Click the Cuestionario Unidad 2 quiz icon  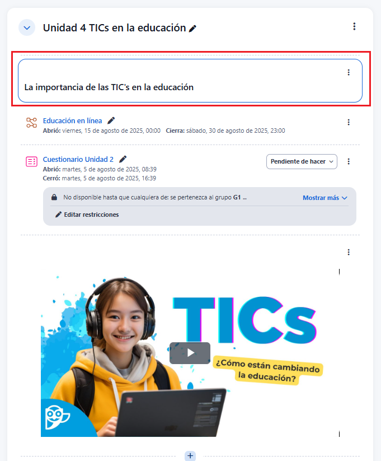(x=31, y=161)
